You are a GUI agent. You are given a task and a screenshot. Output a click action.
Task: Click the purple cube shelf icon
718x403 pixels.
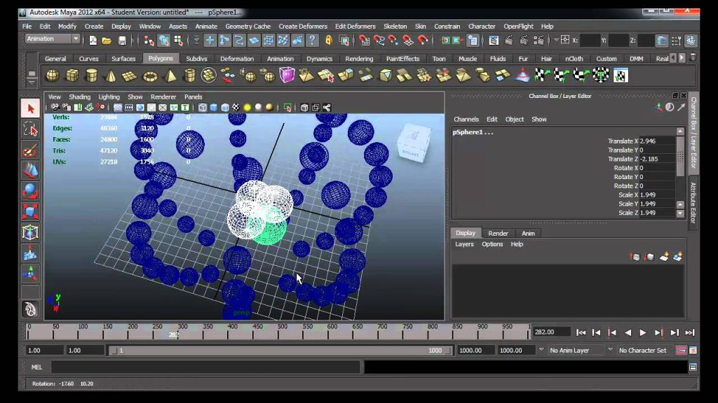287,75
